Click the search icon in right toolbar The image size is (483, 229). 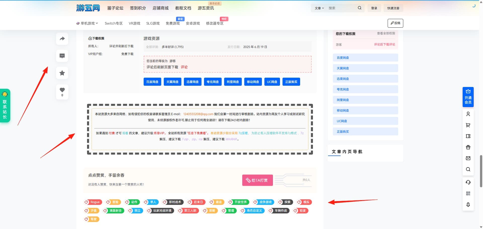tap(468, 169)
